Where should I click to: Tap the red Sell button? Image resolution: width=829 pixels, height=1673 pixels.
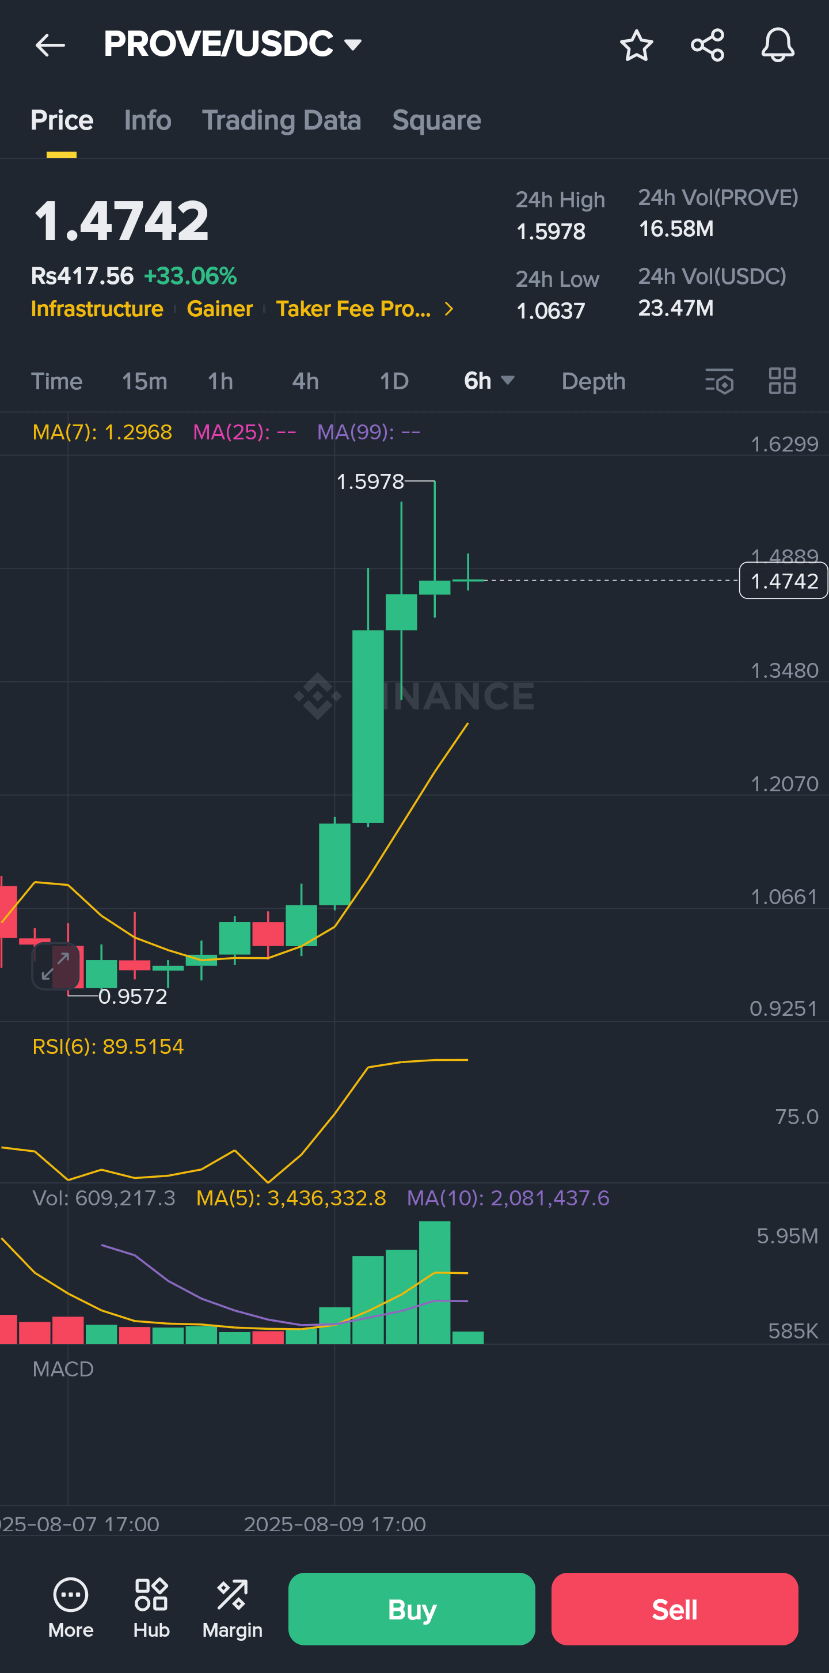pos(675,1609)
